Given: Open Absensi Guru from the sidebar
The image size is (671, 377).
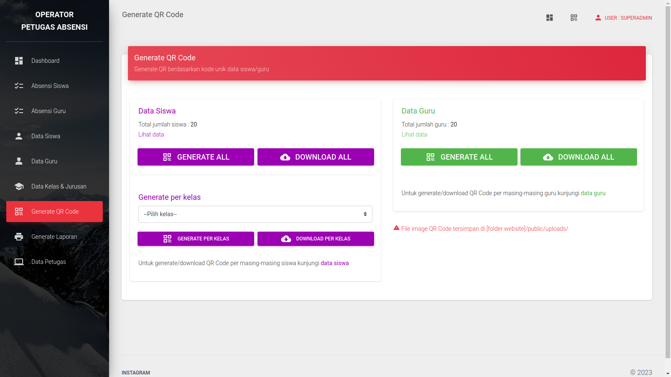Looking at the screenshot, I should click(48, 111).
